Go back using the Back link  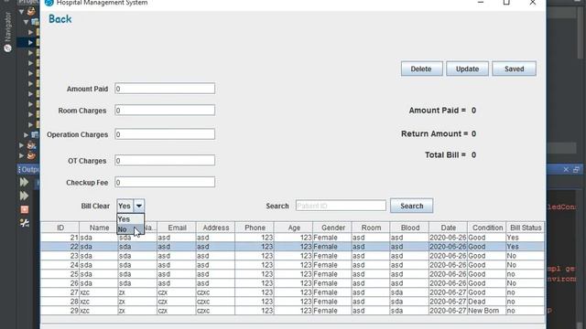click(60, 19)
